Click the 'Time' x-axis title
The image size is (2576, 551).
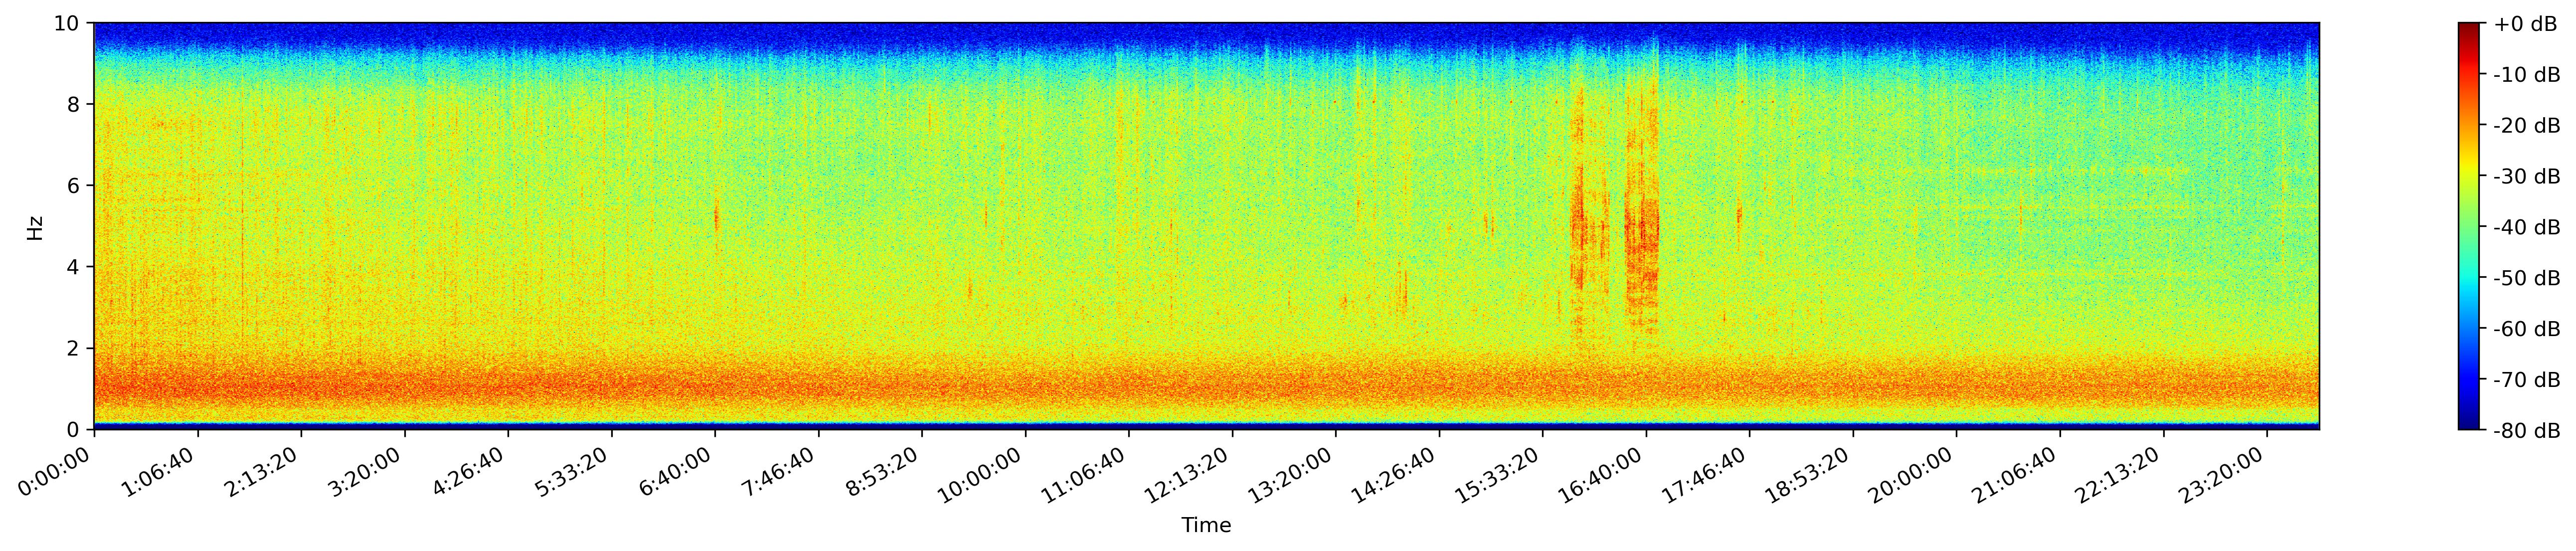click(1206, 526)
